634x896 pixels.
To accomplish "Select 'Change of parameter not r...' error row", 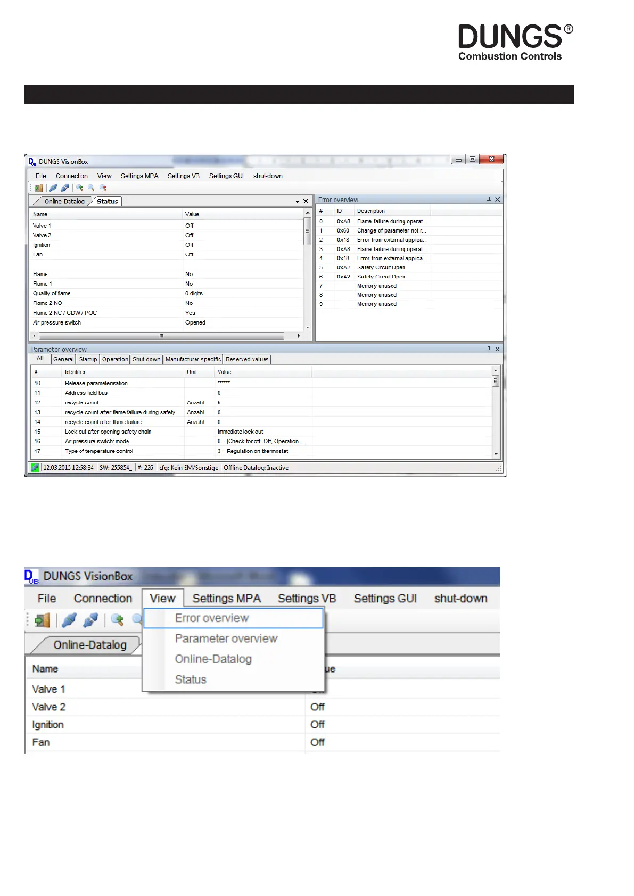I will pos(409,231).
